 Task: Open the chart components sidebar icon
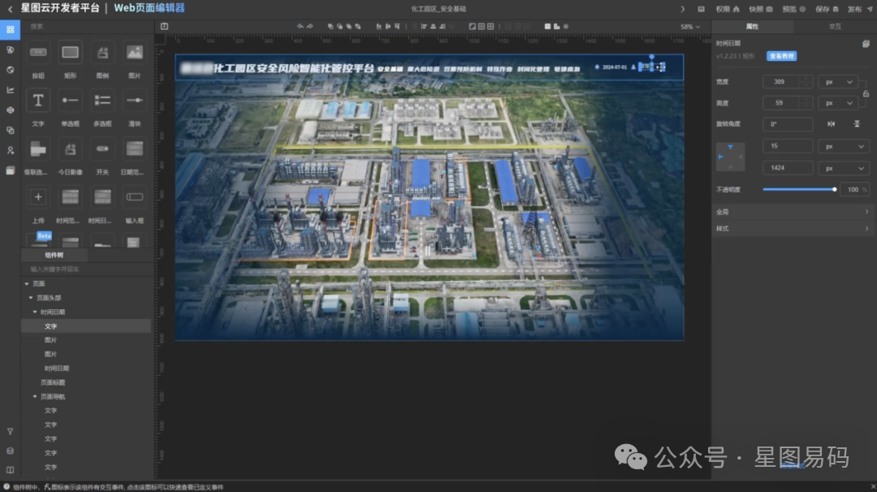10,90
